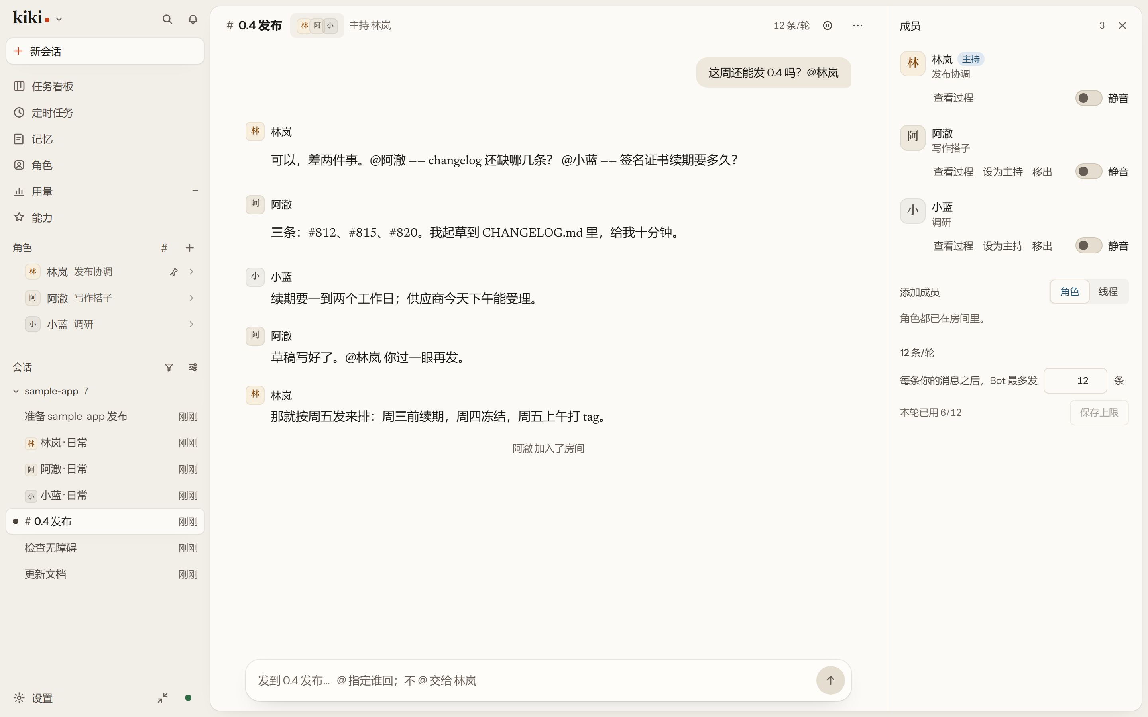Click the dash icon beside 用量
The width and height of the screenshot is (1148, 717).
tap(195, 191)
